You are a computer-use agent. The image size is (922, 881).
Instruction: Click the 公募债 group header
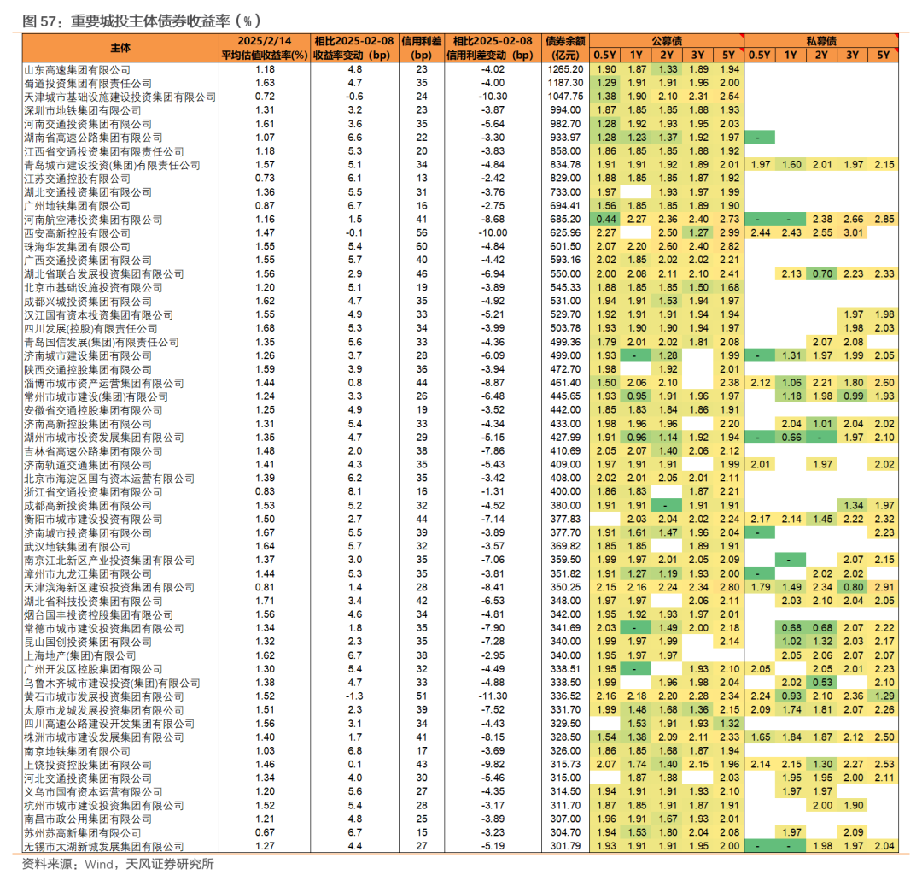tap(667, 41)
